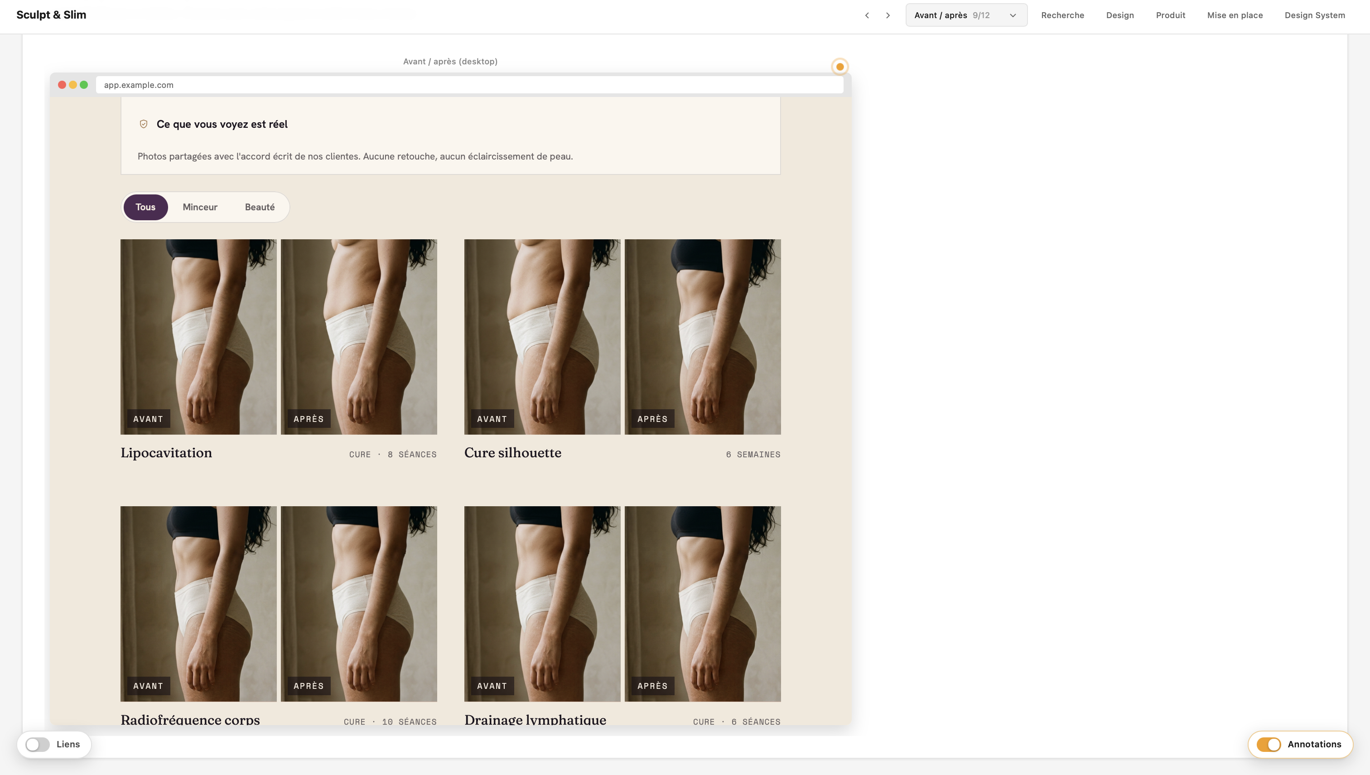Toggle the Liens switch
Viewport: 1370px width, 775px height.
tap(38, 744)
